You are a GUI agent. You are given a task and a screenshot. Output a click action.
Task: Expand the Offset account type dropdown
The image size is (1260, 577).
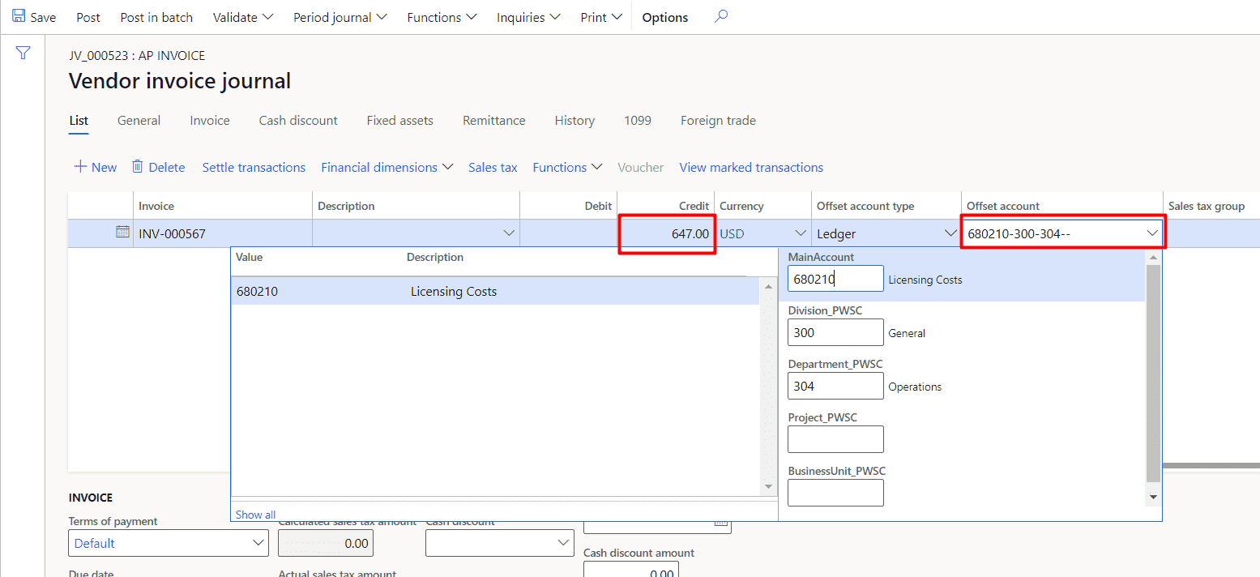[x=950, y=233]
